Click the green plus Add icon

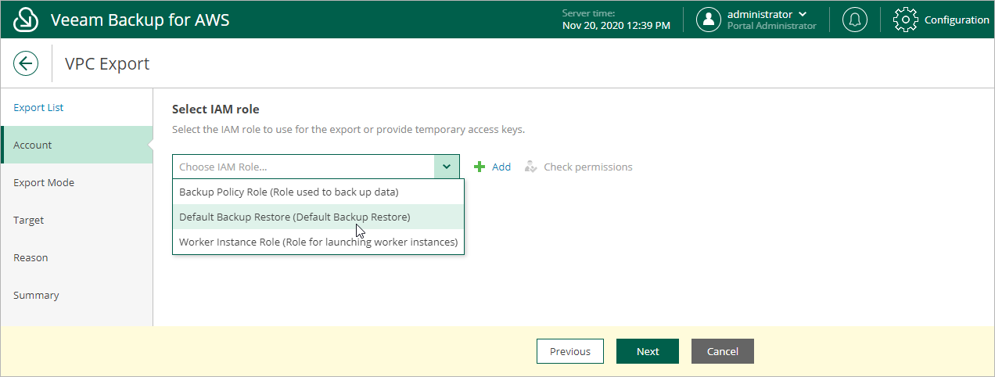[x=480, y=167]
